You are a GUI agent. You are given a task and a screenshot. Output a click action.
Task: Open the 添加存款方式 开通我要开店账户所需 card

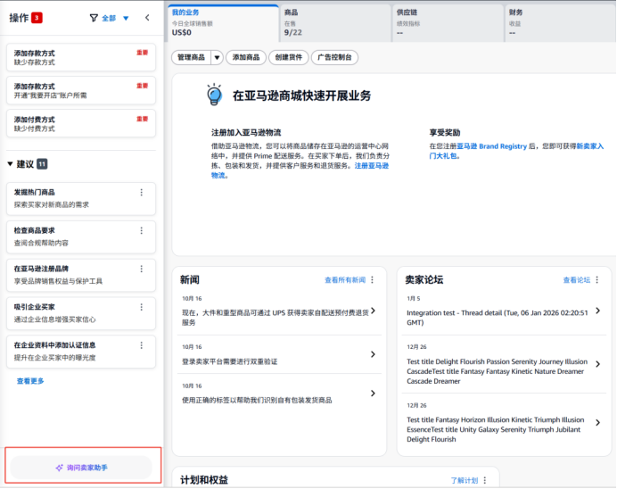pos(81,90)
